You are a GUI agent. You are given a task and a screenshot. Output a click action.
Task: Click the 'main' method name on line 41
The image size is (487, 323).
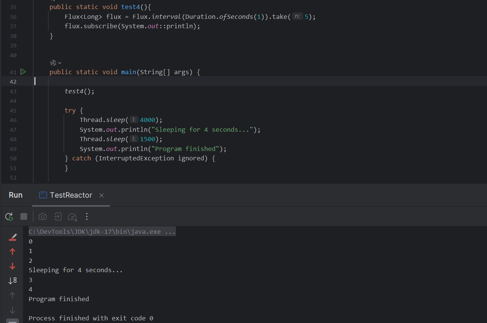pyautogui.click(x=129, y=72)
